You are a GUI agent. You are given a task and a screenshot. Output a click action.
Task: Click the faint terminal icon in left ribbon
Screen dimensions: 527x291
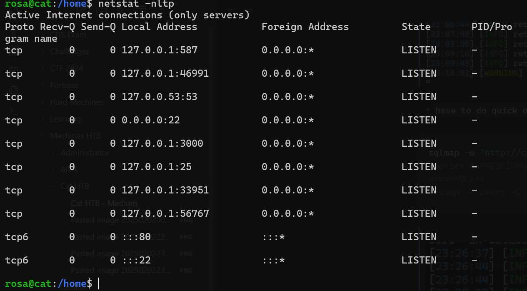[x=13, y=111]
